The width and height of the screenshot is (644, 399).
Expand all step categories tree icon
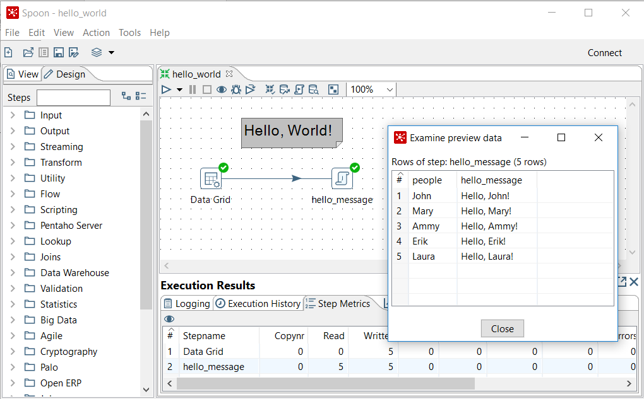tap(126, 96)
